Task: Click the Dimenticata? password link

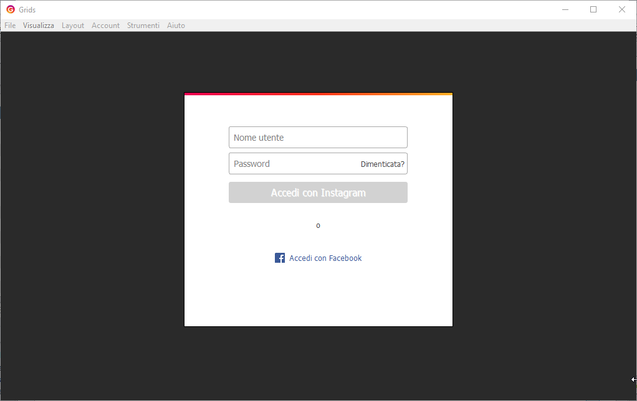Action: (383, 164)
